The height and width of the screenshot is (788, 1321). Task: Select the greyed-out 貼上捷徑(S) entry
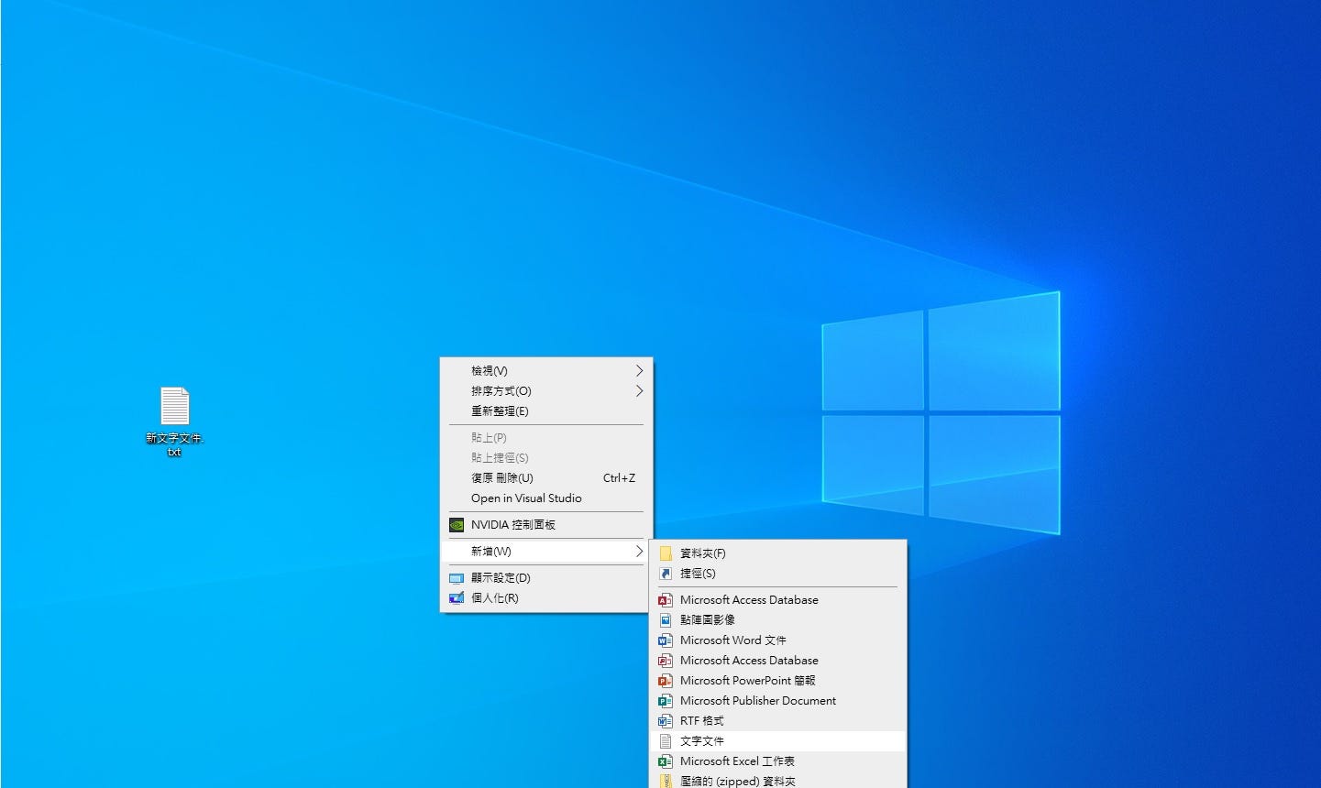click(x=546, y=458)
